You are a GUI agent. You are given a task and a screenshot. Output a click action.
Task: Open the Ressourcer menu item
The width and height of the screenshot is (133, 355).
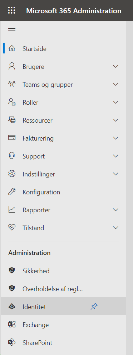pos(64,120)
